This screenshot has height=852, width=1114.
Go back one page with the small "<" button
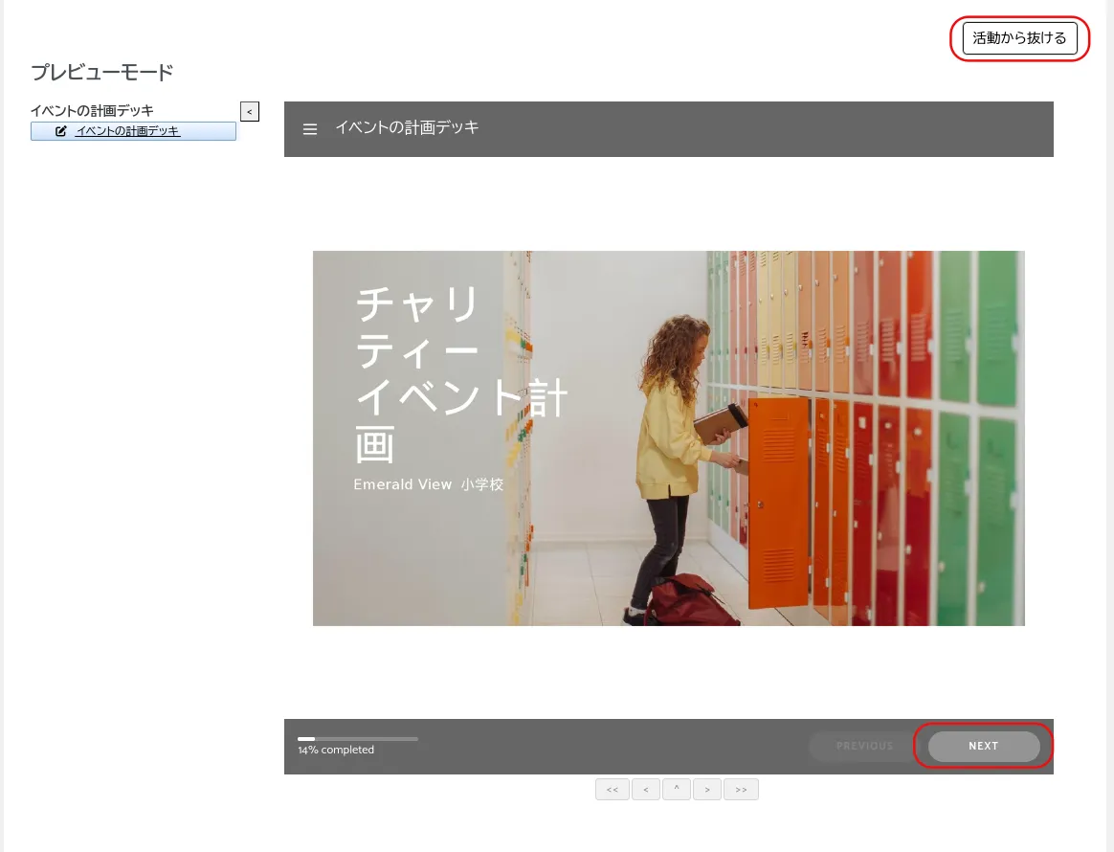pos(645,790)
